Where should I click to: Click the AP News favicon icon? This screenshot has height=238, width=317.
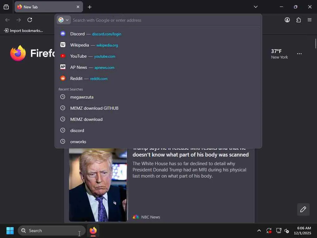(63, 67)
